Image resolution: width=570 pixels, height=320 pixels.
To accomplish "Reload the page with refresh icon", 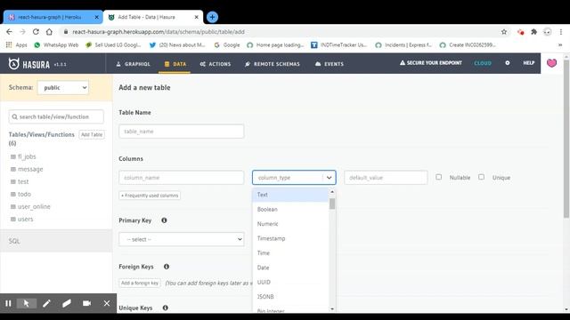I will (x=36, y=32).
